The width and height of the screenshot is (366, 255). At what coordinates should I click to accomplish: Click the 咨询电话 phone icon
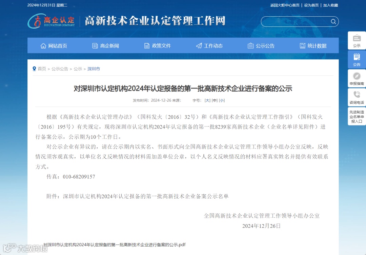pos(357,95)
